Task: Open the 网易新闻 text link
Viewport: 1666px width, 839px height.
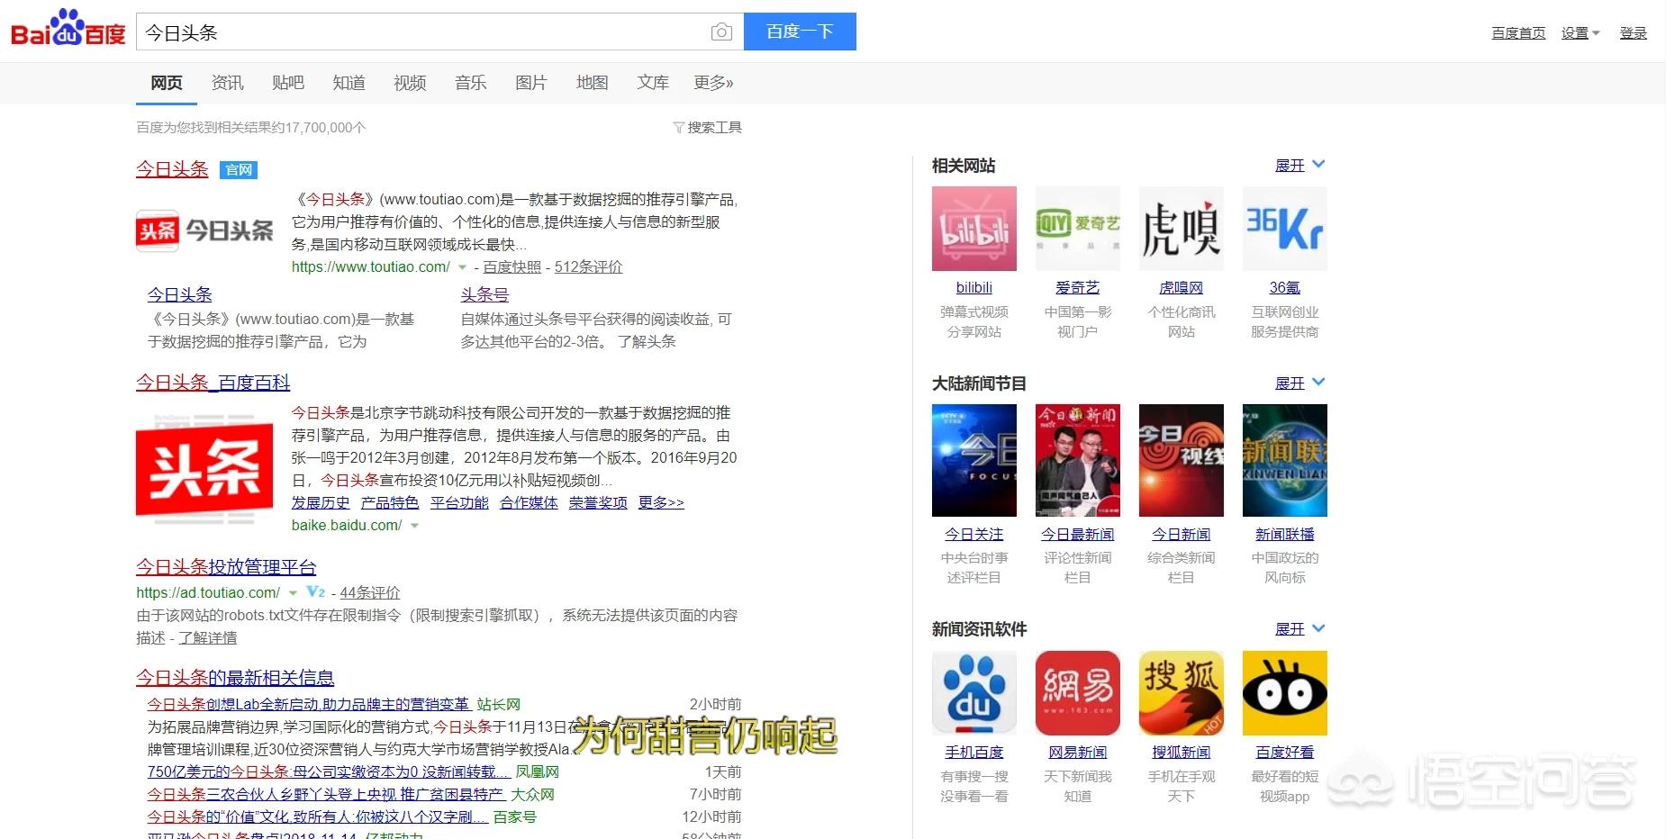Action: point(1077,753)
